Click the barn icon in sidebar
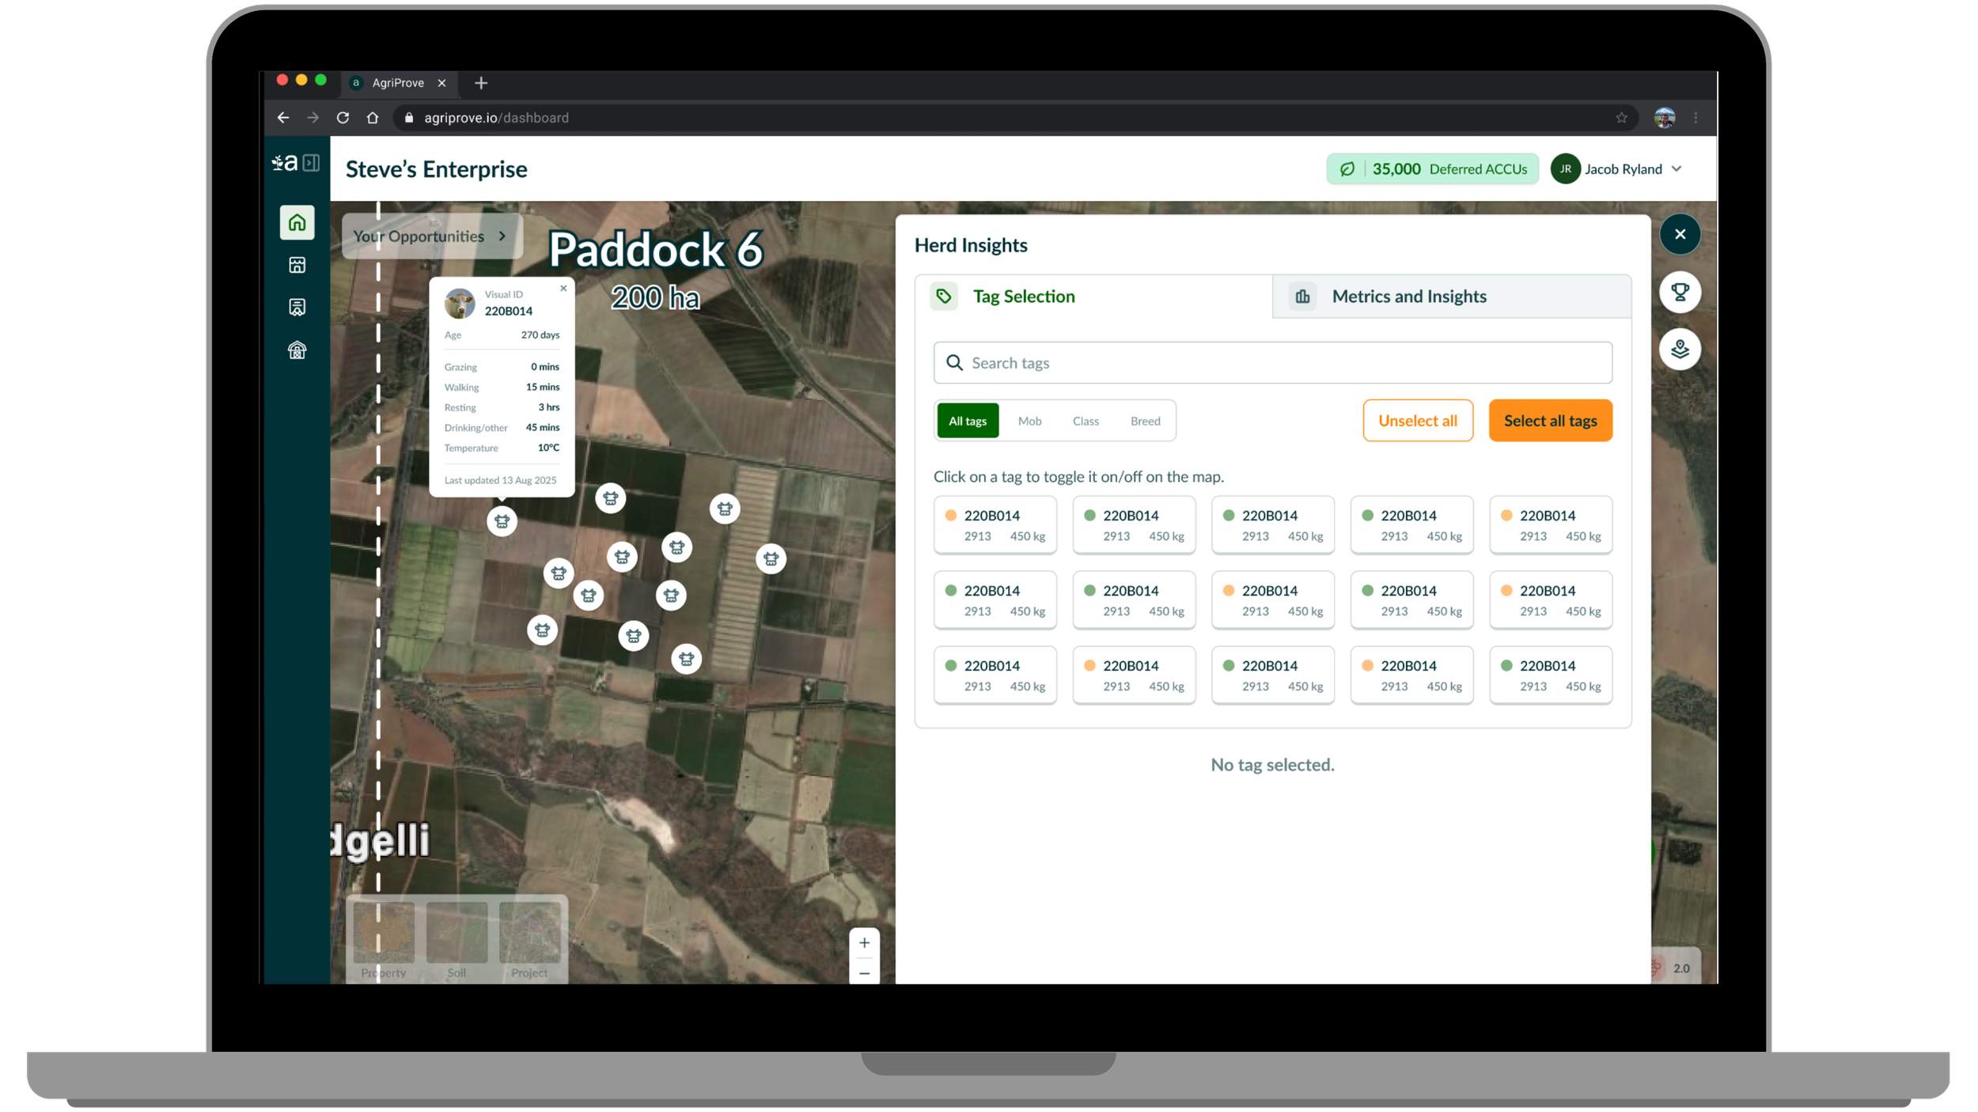Image resolution: width=1978 pixels, height=1112 pixels. [x=297, y=350]
